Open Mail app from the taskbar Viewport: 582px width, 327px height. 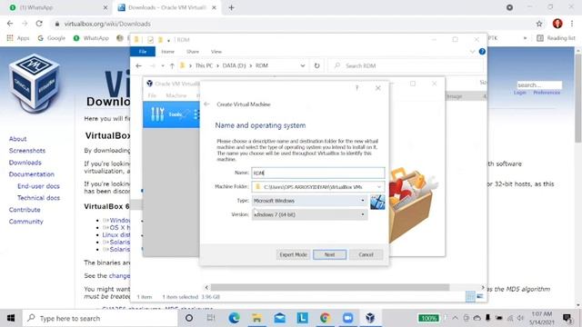tap(279, 318)
